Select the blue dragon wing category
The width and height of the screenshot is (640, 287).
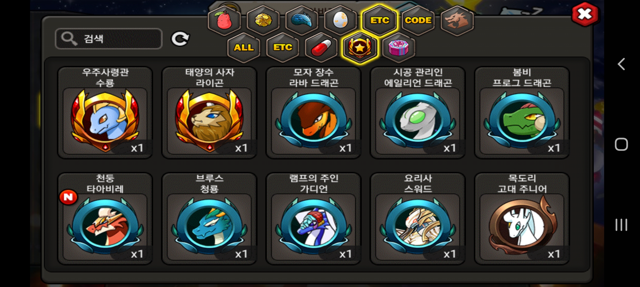click(x=302, y=20)
